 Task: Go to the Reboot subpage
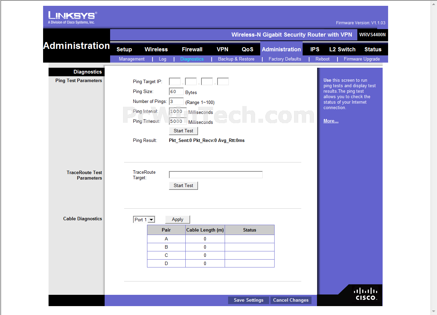pos(322,59)
